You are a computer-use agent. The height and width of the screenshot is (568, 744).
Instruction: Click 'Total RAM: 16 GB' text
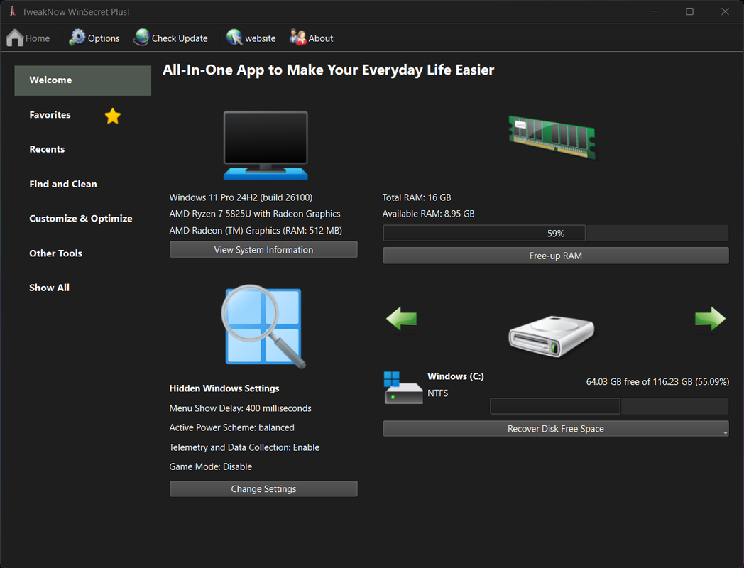[417, 197]
